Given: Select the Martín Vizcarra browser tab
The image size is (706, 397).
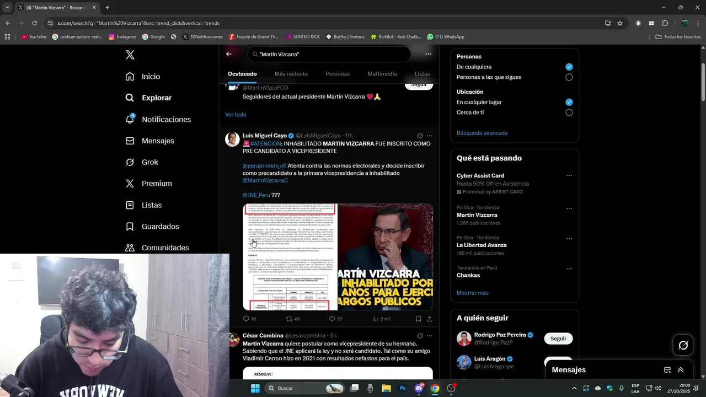Looking at the screenshot, I should pos(56,8).
